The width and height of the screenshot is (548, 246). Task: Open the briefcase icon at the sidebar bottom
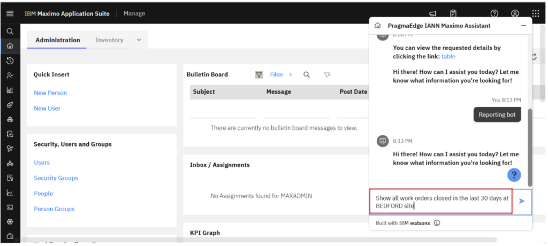click(x=10, y=236)
